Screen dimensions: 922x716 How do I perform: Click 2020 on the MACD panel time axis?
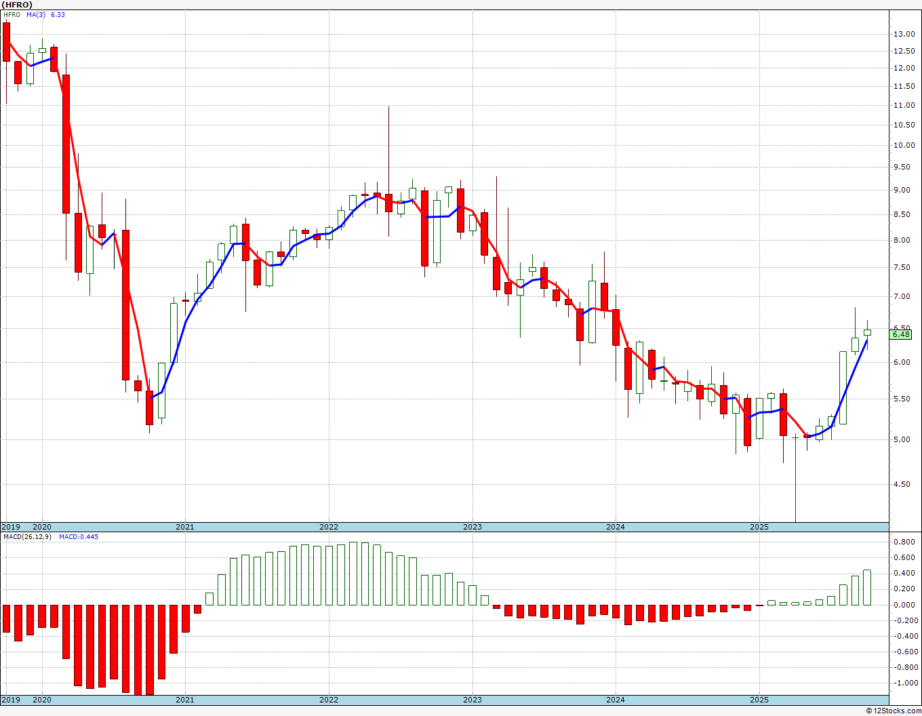[42, 700]
